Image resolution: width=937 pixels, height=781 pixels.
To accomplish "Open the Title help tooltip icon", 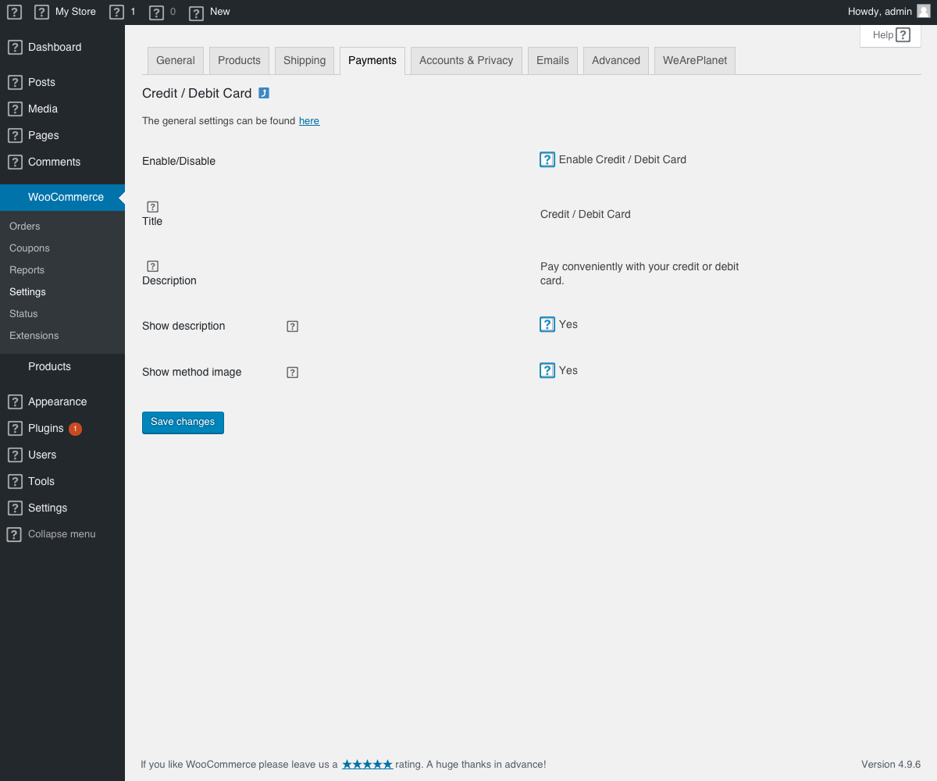I will point(151,206).
